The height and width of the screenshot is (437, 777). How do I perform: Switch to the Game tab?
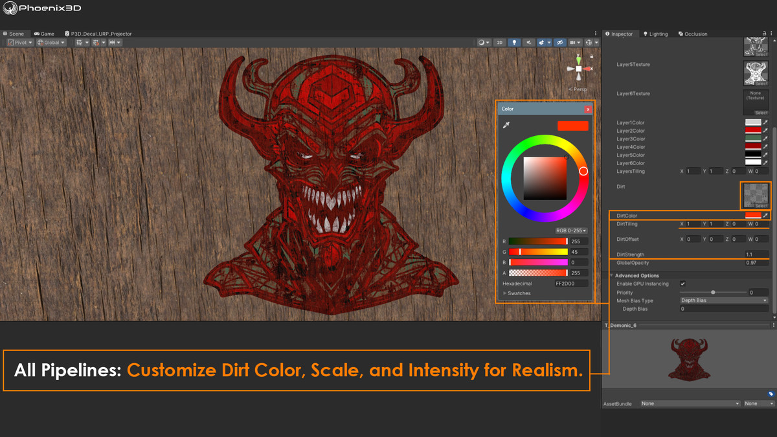44,34
